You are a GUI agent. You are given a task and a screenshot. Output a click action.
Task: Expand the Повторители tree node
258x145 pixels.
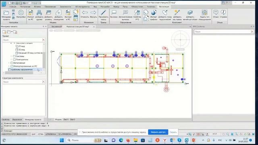coord(11,60)
